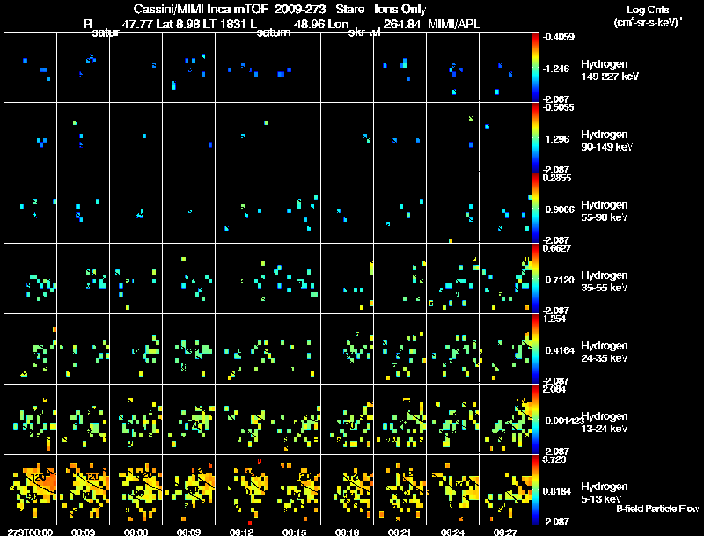Click the 'Cassini/MIMI Inca mTOF' title text

point(201,10)
